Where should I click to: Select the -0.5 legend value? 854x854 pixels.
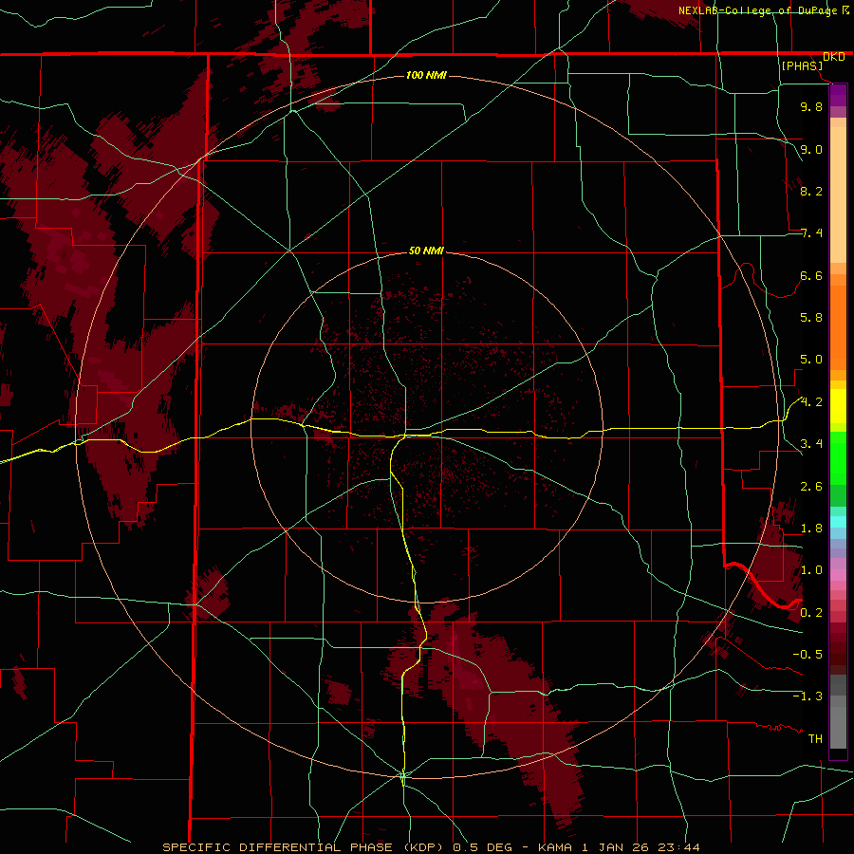click(808, 655)
